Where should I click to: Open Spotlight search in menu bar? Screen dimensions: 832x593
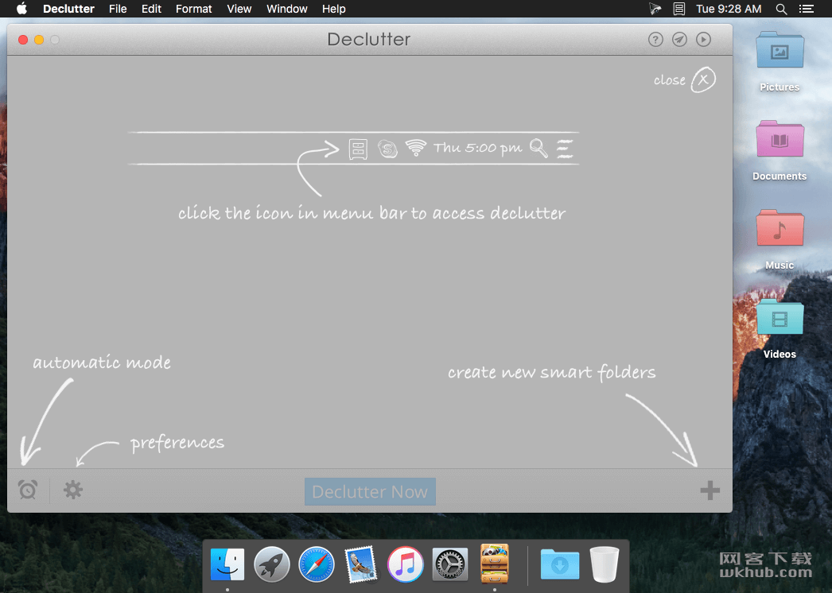click(x=781, y=9)
